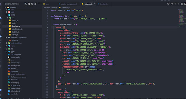Open admin.js in the Explorer
The image size is (186, 99).
pos(15,21)
